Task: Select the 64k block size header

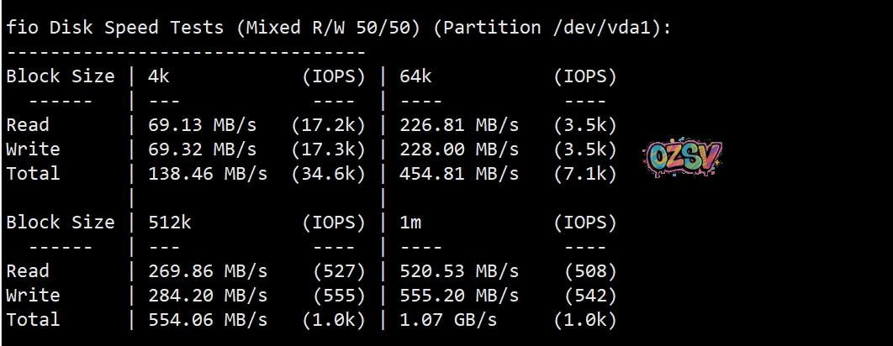Action: point(415,76)
